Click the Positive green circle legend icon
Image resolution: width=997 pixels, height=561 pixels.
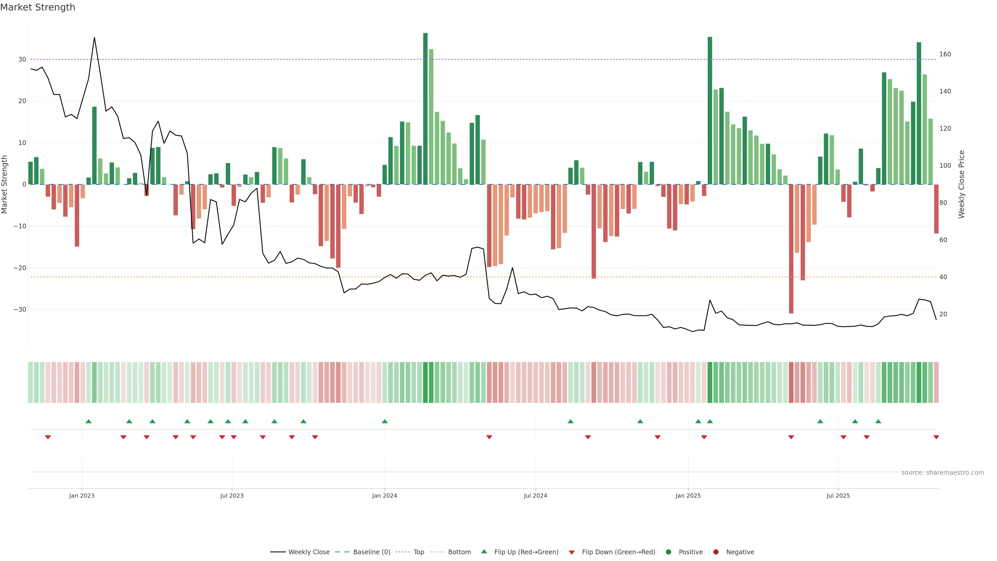click(668, 552)
